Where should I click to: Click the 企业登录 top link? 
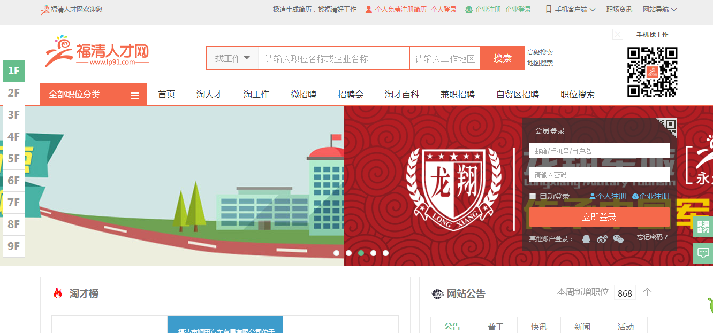click(518, 9)
